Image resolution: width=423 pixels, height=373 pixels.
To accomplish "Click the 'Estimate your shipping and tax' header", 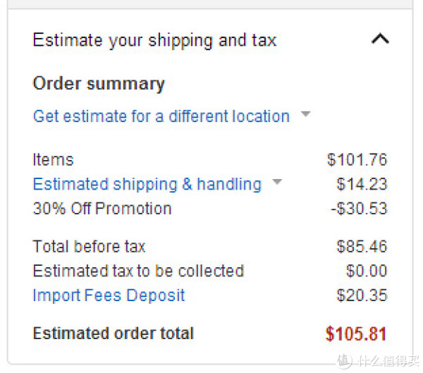I will click(x=154, y=41).
